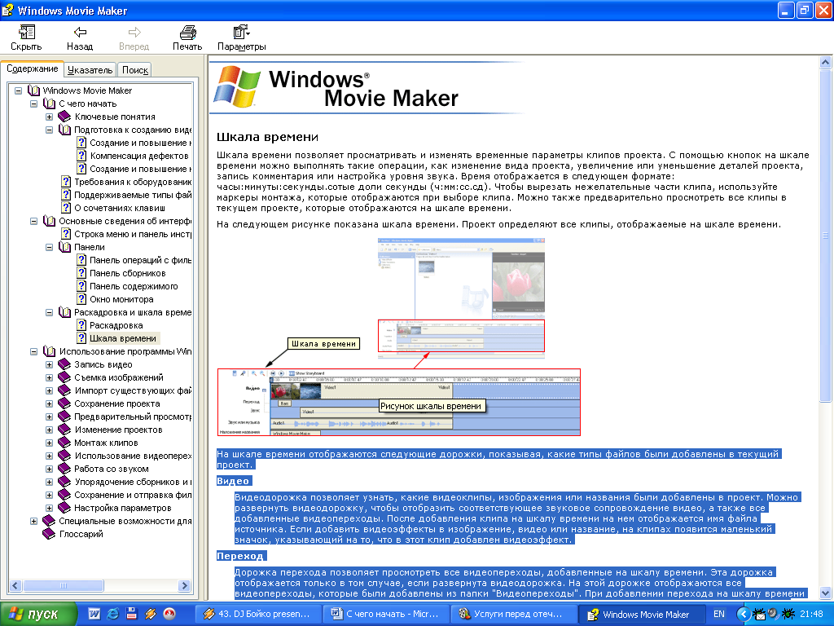Click the large timeline illustration image
Viewport: 834px width, 626px height.
pyautogui.click(x=399, y=403)
